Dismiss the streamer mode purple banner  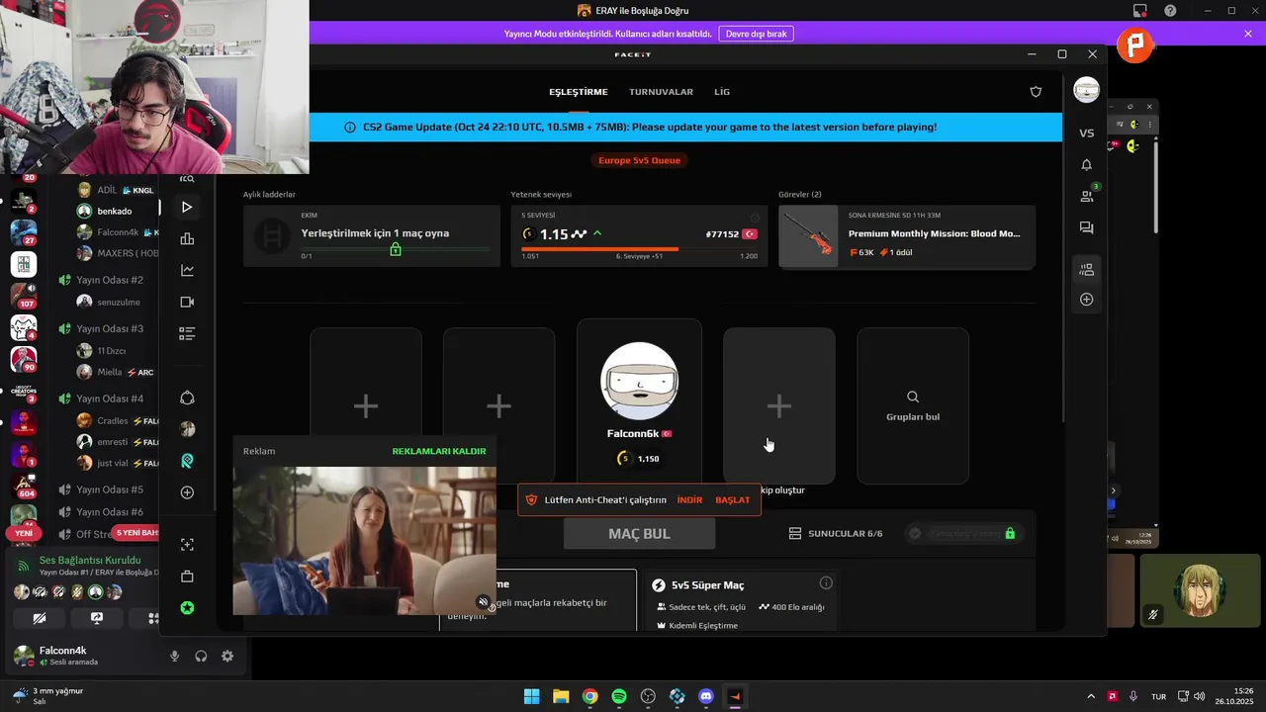point(1248,34)
